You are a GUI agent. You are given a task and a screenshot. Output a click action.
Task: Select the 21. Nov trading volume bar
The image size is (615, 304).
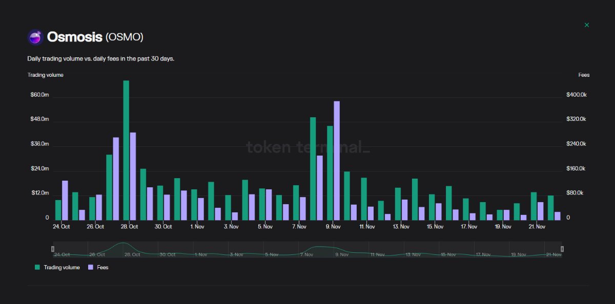click(x=534, y=206)
